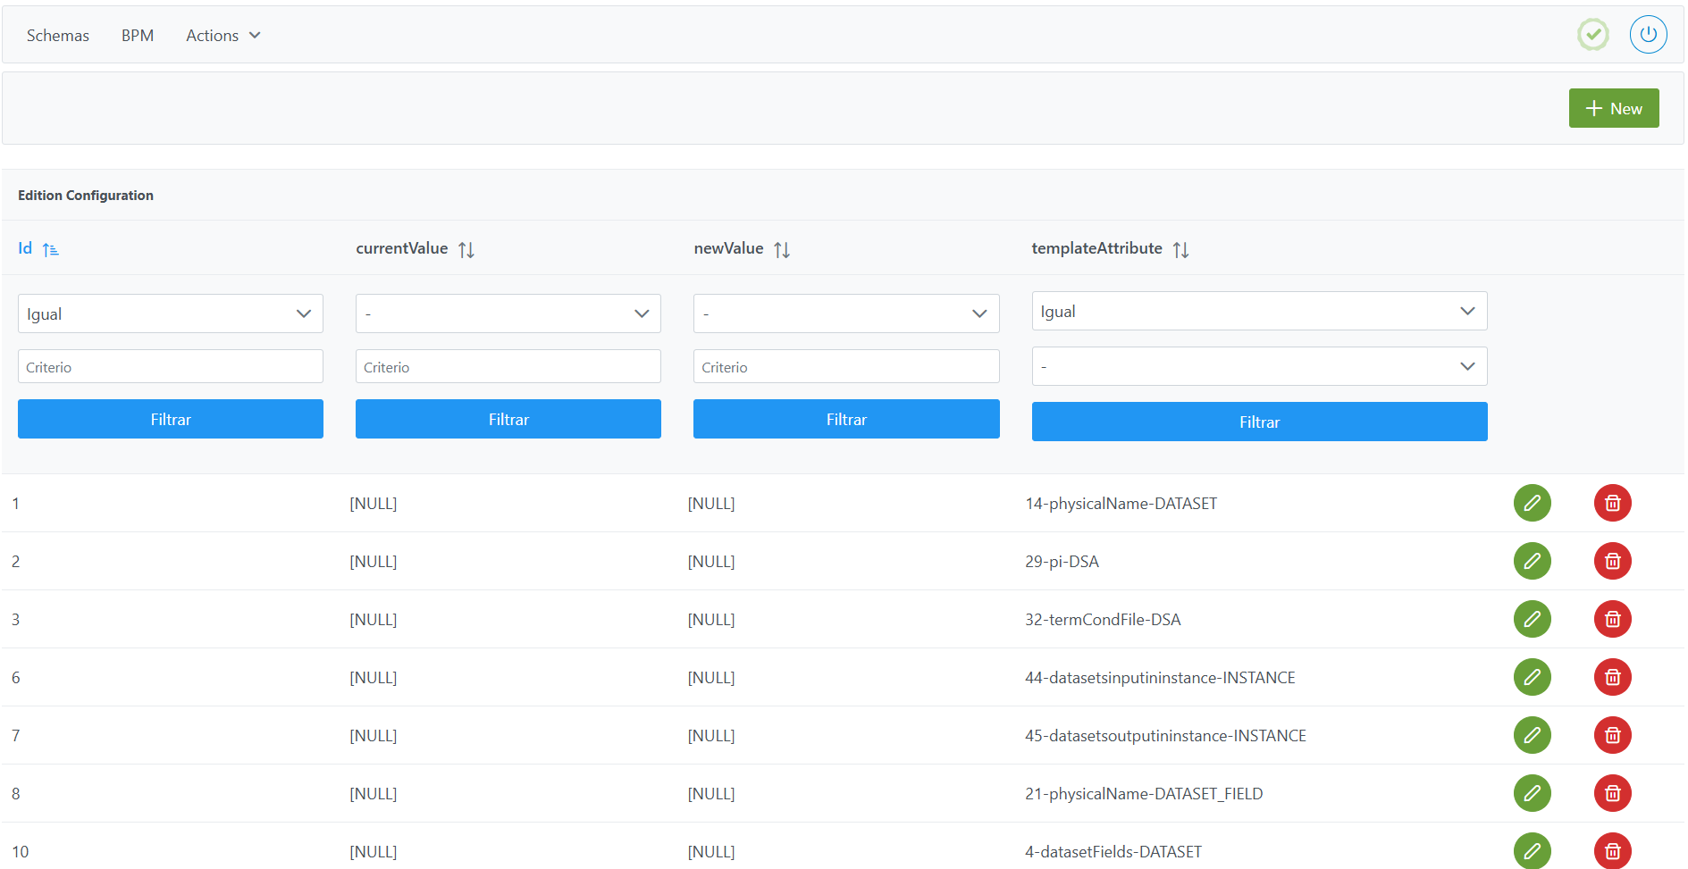
Task: Open the BPM menu item
Action: click(x=138, y=36)
